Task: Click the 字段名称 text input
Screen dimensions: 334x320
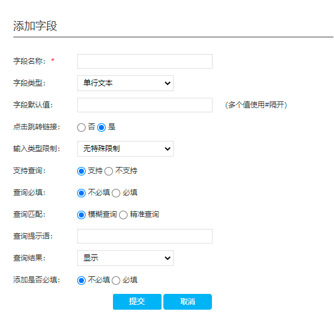Action: pyautogui.click(x=145, y=61)
